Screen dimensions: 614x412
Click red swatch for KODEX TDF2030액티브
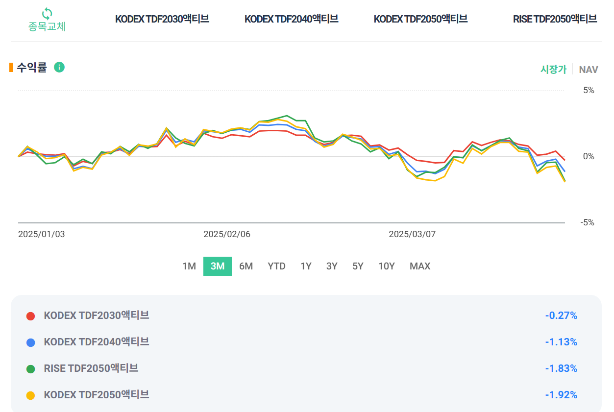tap(30, 316)
